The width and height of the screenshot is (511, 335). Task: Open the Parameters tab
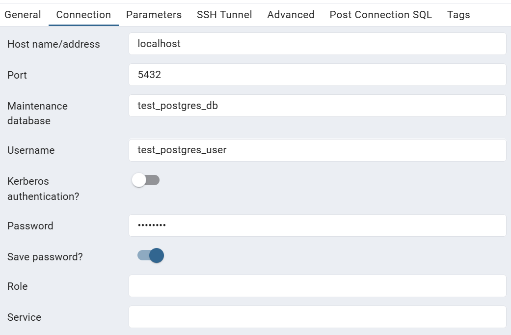[154, 15]
